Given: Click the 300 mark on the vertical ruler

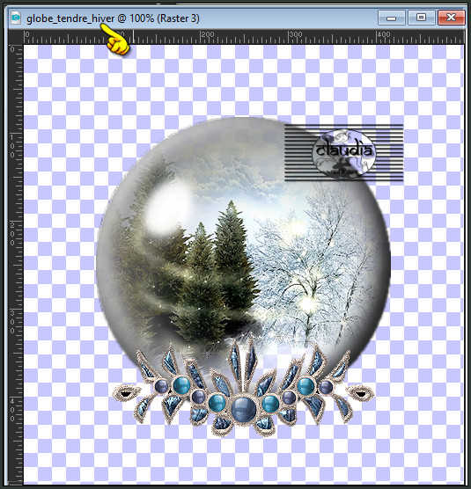Looking at the screenshot, I should point(12,322).
